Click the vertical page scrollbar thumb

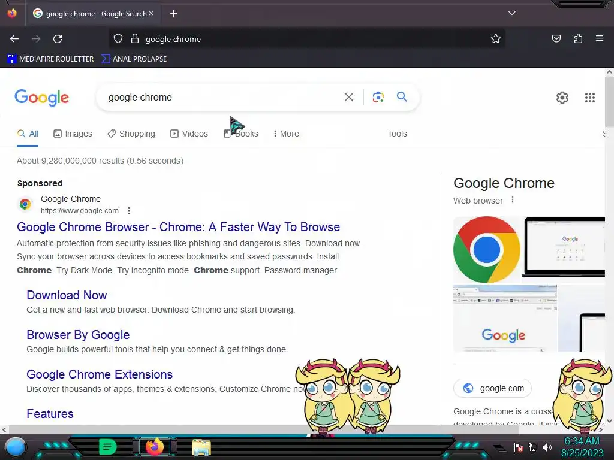[609, 101]
